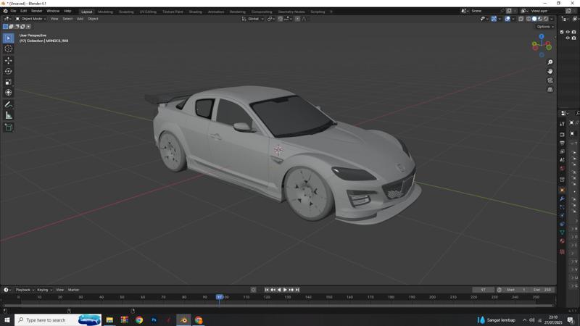Hide the top collection with eye icon

[568, 32]
